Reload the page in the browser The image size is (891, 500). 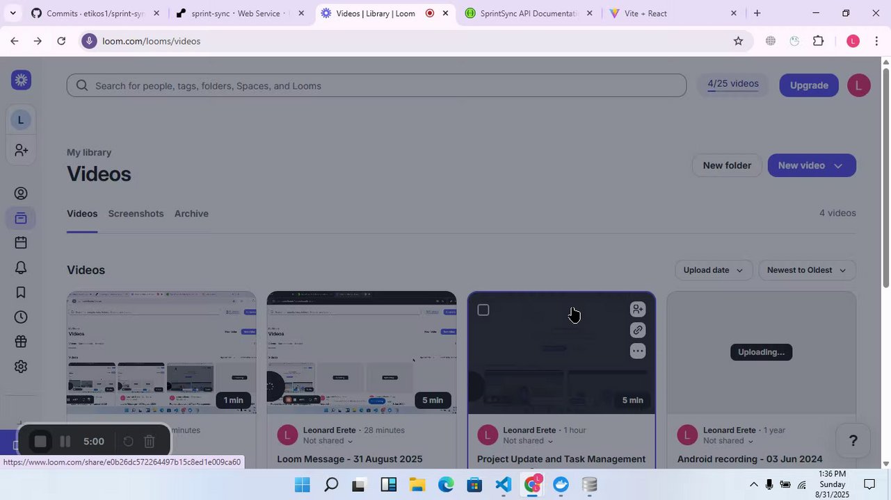[x=61, y=41]
